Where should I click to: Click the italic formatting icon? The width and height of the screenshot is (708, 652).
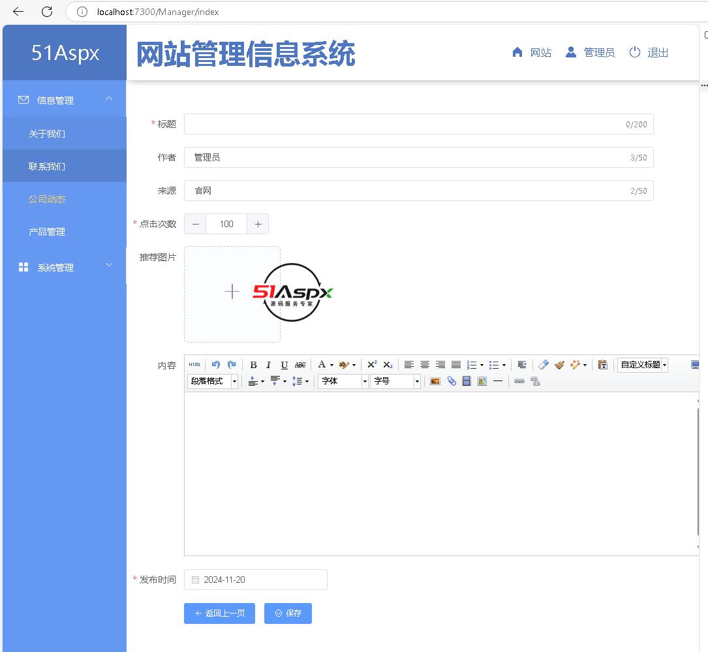(x=268, y=365)
